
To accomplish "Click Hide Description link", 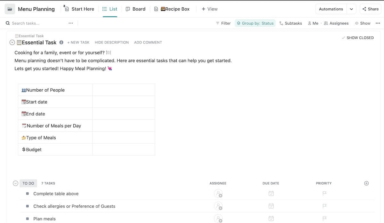I will click(x=112, y=42).
